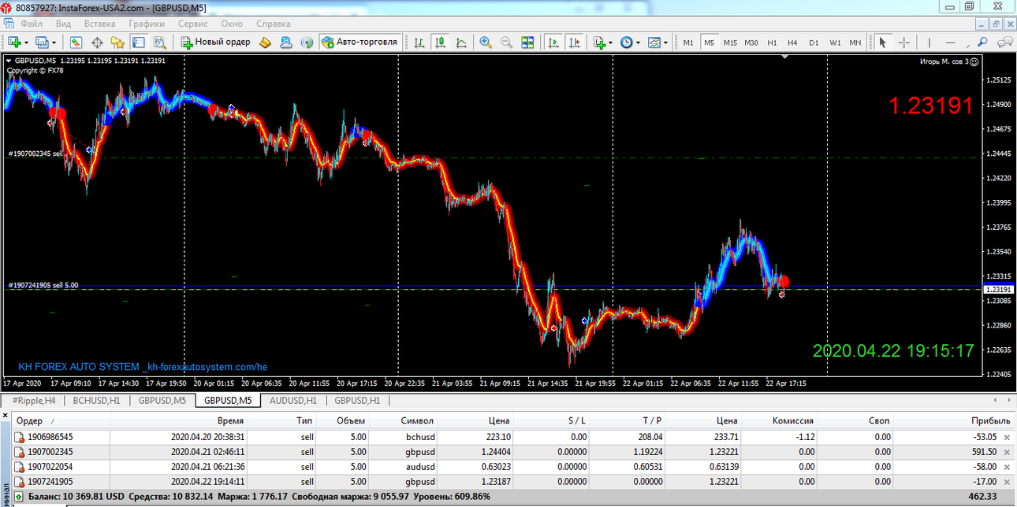Select the Horizontal Line drawing tool
This screenshot has width=1017, height=507.
951,43
